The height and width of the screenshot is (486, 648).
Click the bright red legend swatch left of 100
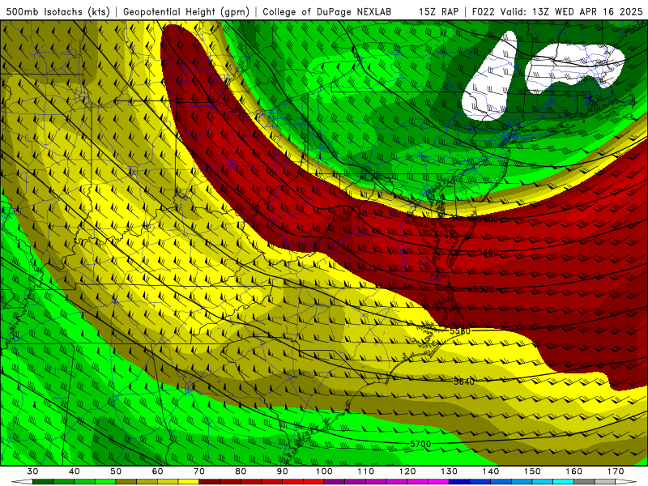(313, 482)
